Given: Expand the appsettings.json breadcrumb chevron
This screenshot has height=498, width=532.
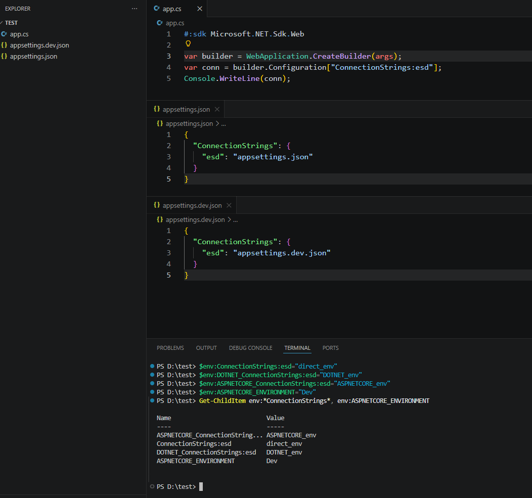Looking at the screenshot, I should click(217, 123).
